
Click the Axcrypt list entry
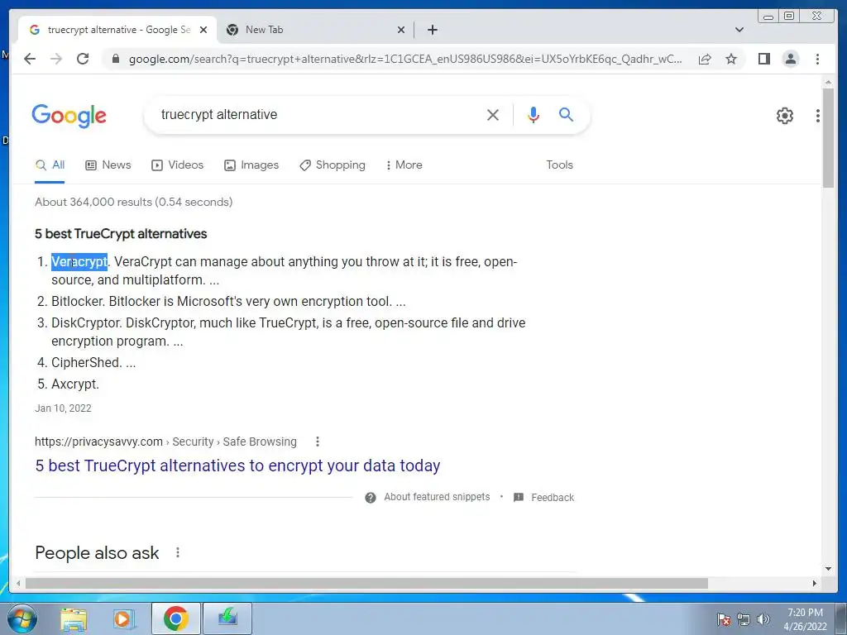coord(75,384)
